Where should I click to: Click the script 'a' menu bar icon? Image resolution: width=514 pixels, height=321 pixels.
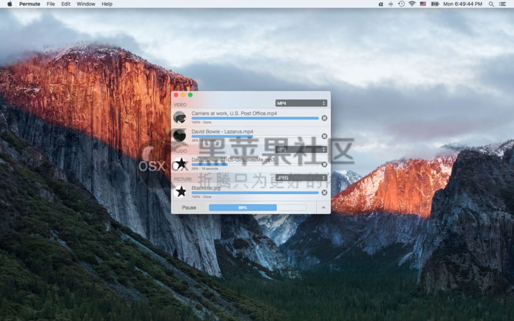point(380,4)
